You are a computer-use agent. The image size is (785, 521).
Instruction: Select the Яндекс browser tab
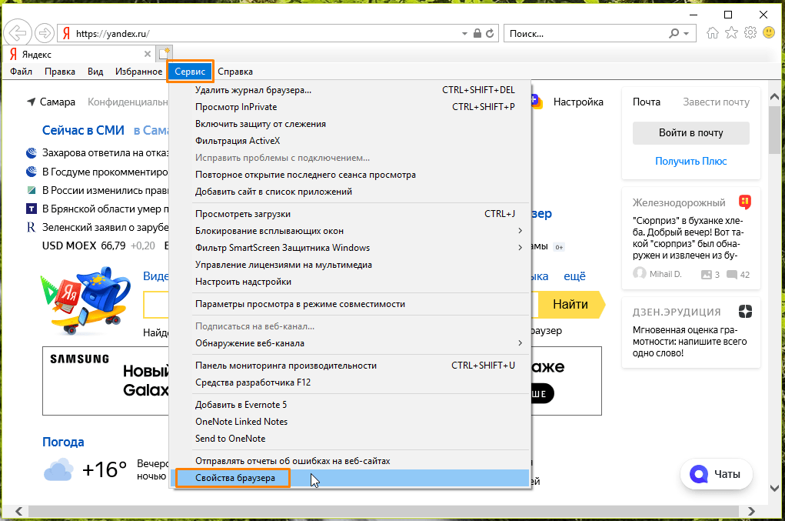point(78,54)
